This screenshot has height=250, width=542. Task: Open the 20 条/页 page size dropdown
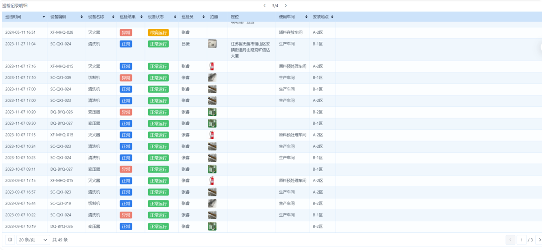(33, 240)
